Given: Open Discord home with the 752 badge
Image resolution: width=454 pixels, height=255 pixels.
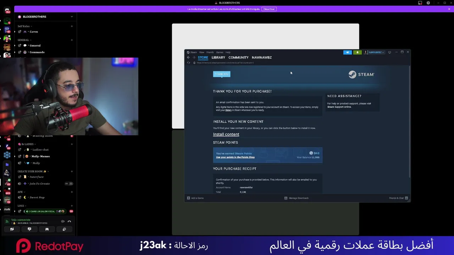Looking at the screenshot, I should [x=7, y=10].
